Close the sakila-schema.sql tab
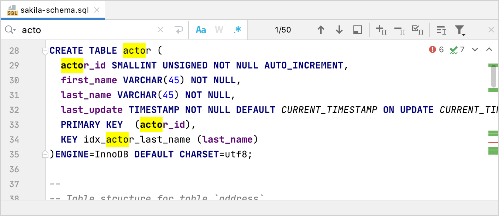Image resolution: width=499 pixels, height=216 pixels. tap(97, 10)
